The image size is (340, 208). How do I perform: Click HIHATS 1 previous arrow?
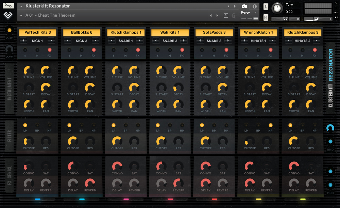[244, 41]
